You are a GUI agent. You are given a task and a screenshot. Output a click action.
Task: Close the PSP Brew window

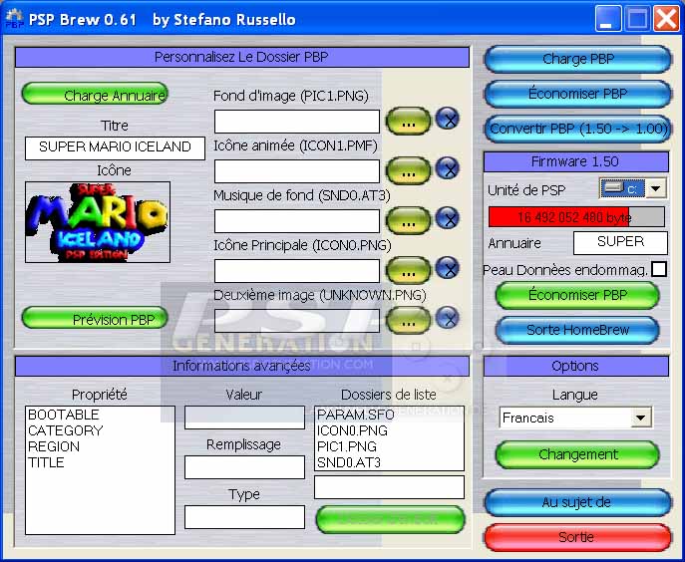pyautogui.click(x=666, y=19)
